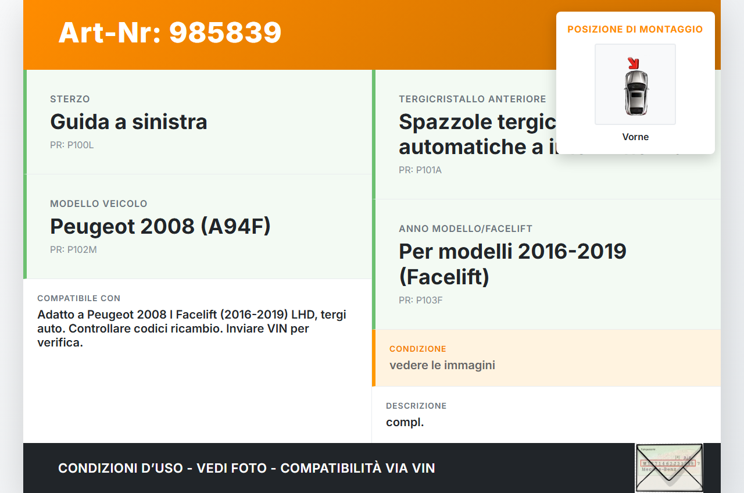Click the "compl." description value
The image size is (744, 493).
click(405, 423)
